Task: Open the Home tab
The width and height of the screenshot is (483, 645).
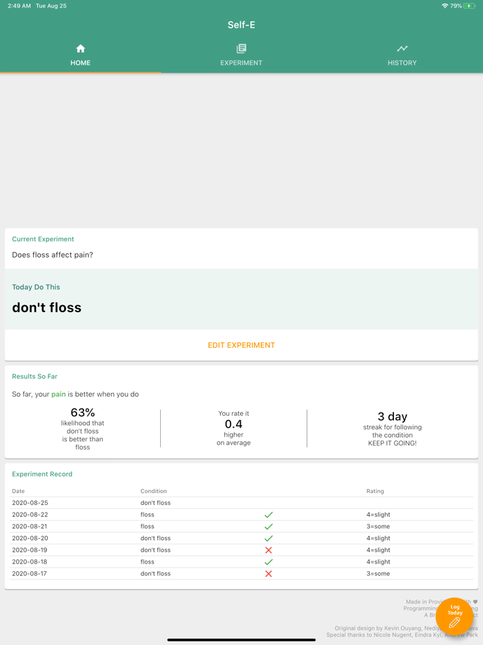Action: [x=81, y=55]
